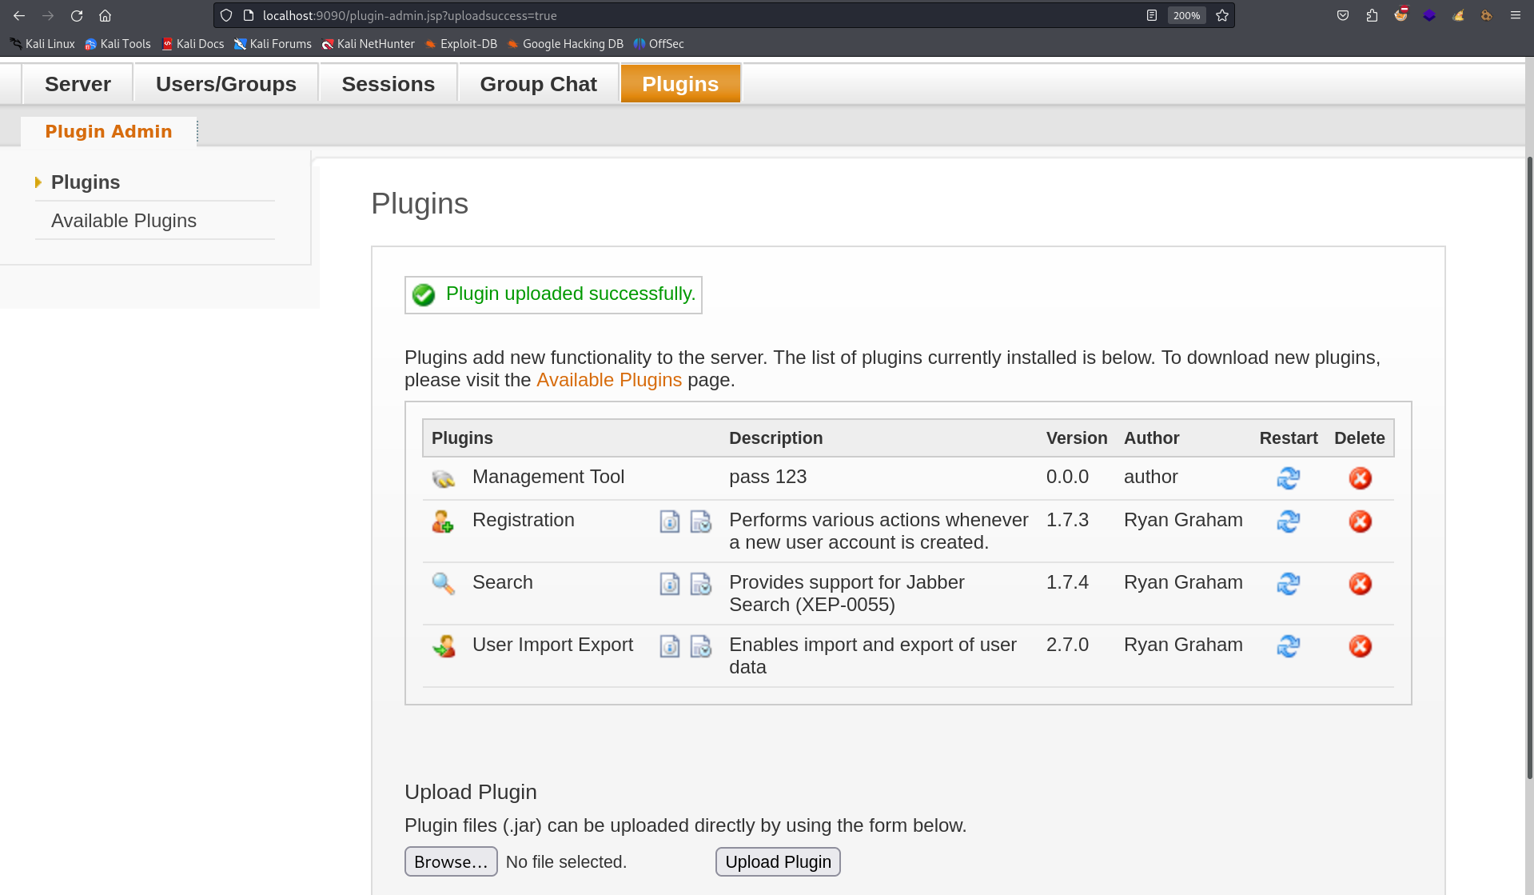Follow the Available Plugins text link
Image resolution: width=1534 pixels, height=895 pixels.
click(x=609, y=380)
